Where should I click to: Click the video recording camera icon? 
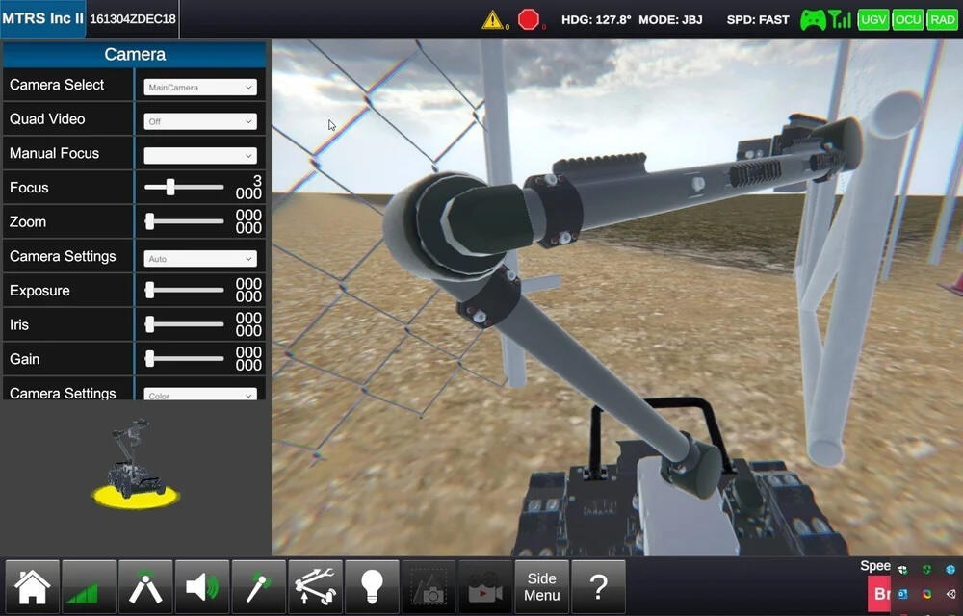[485, 586]
